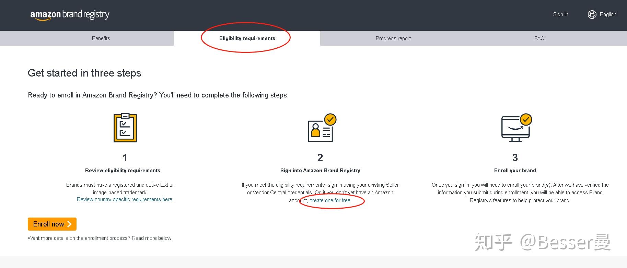Open the English language selector
Image resolution: width=627 pixels, height=268 pixels.
(608, 14)
